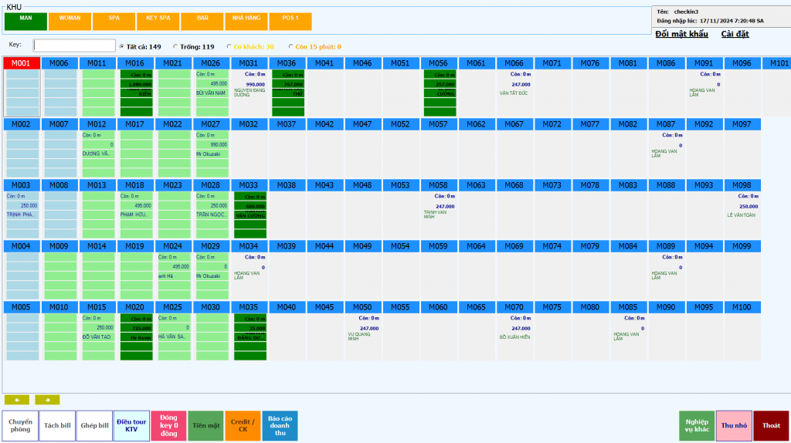This screenshot has height=443, width=791.
Task: Select 'Còn 15 phút: 0' radio filter
Action: pyautogui.click(x=290, y=46)
